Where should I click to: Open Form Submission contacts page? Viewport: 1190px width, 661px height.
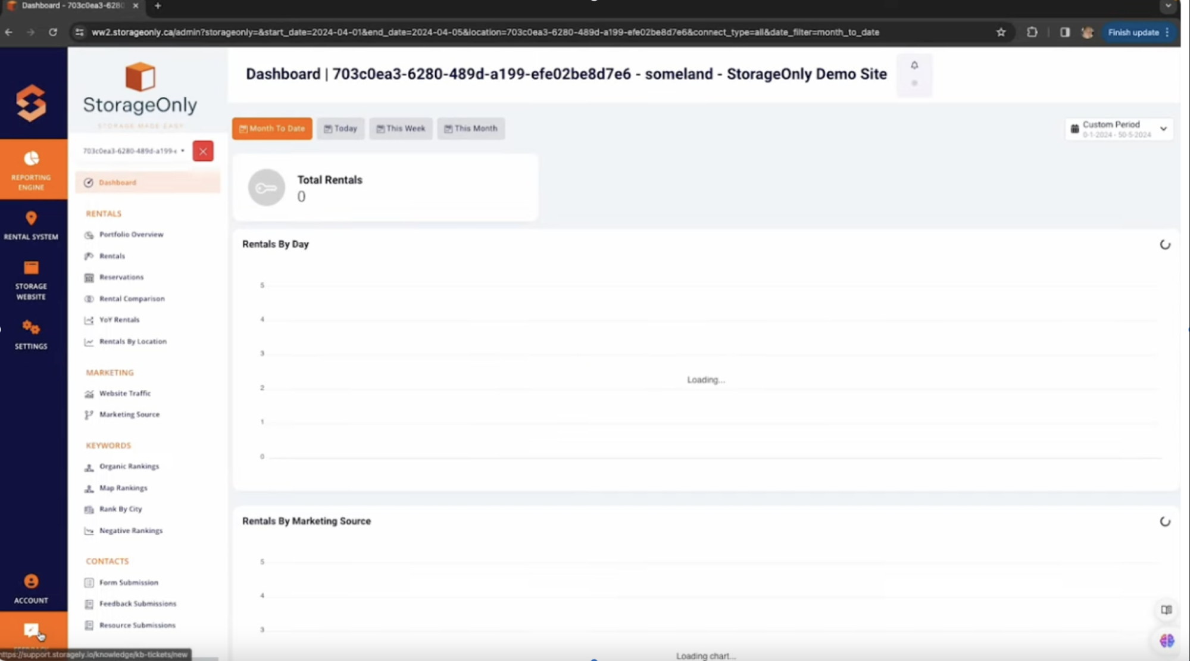[129, 583]
